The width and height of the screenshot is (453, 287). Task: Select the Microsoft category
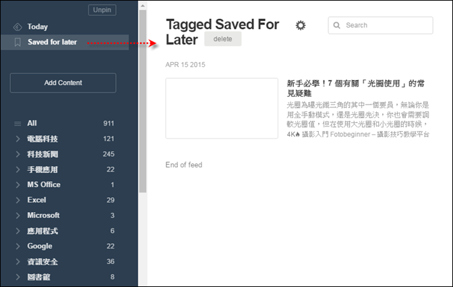tap(43, 215)
